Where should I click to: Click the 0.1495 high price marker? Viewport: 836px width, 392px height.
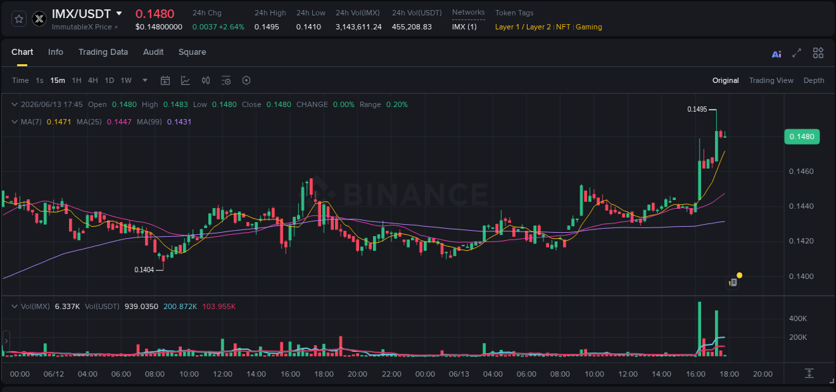tap(698, 109)
